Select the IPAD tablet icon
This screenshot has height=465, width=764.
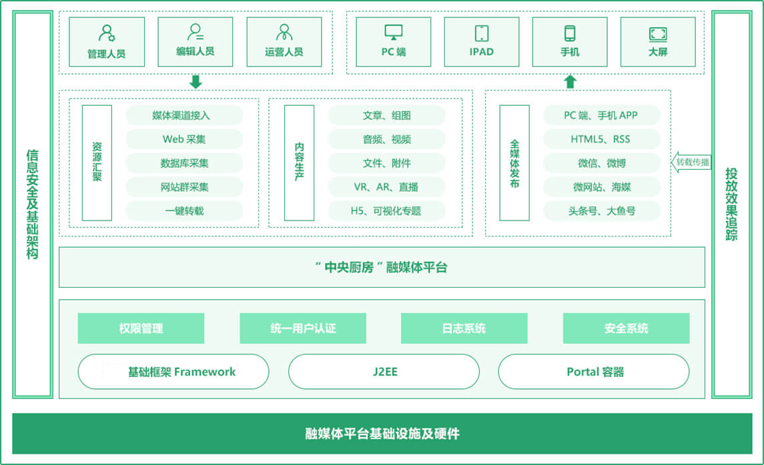tap(481, 33)
